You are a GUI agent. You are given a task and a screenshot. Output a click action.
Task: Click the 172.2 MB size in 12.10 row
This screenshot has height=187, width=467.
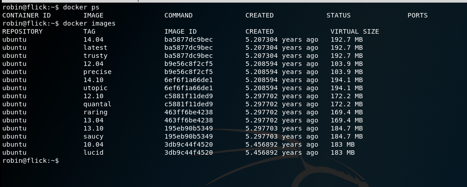click(347, 96)
